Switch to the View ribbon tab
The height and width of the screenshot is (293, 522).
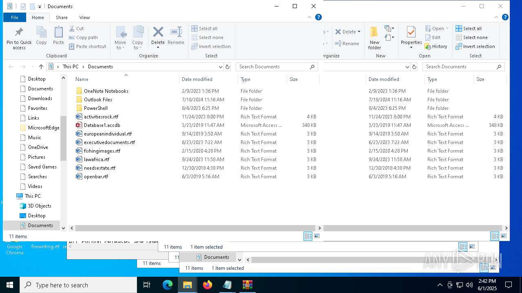tap(84, 17)
